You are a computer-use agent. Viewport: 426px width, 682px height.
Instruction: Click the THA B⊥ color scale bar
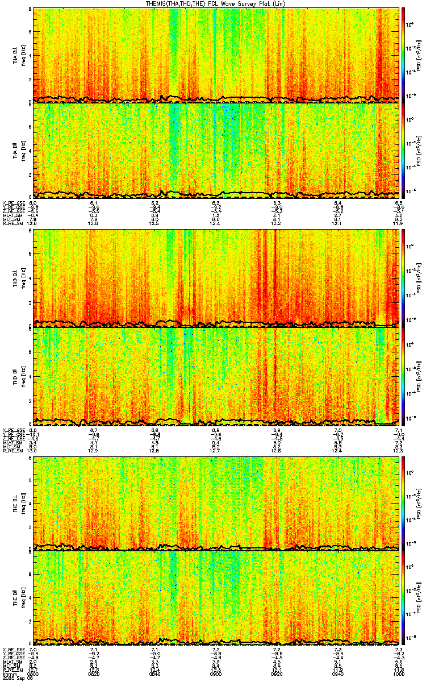click(x=403, y=55)
